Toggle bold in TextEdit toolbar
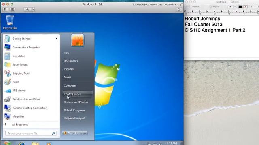The height and width of the screenshot is (145, 259). (x=251, y=6)
